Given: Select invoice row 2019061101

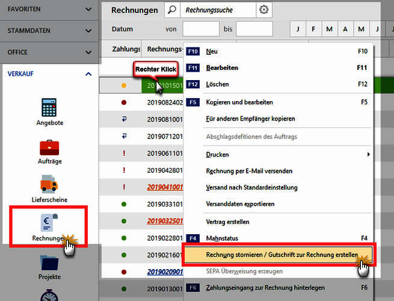Looking at the screenshot, I should (141, 153).
